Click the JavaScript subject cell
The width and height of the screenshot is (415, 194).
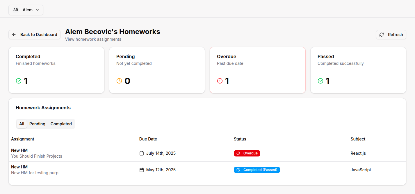pyautogui.click(x=361, y=170)
